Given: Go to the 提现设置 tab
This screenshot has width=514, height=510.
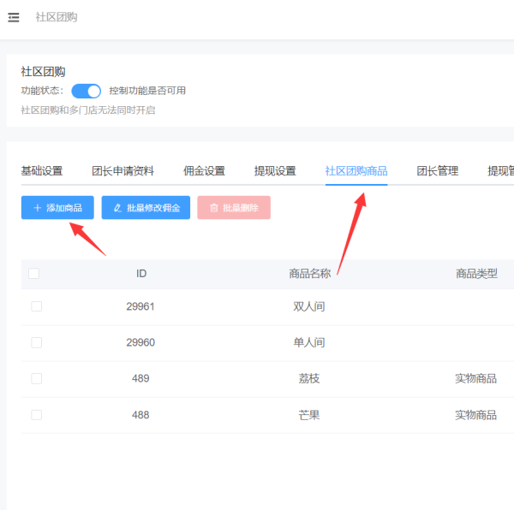Looking at the screenshot, I should tap(275, 170).
